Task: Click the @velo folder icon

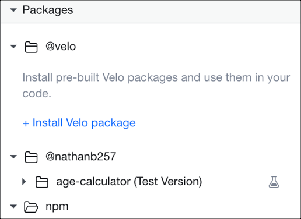Action: (31, 47)
